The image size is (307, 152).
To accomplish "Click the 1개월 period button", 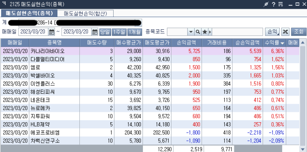I will click(135, 32).
